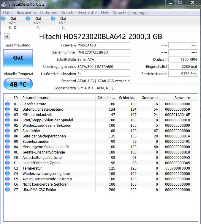Image resolution: width=201 pixels, height=224 pixels.
Task: Click the Aktueller column header
Action: (106, 98)
